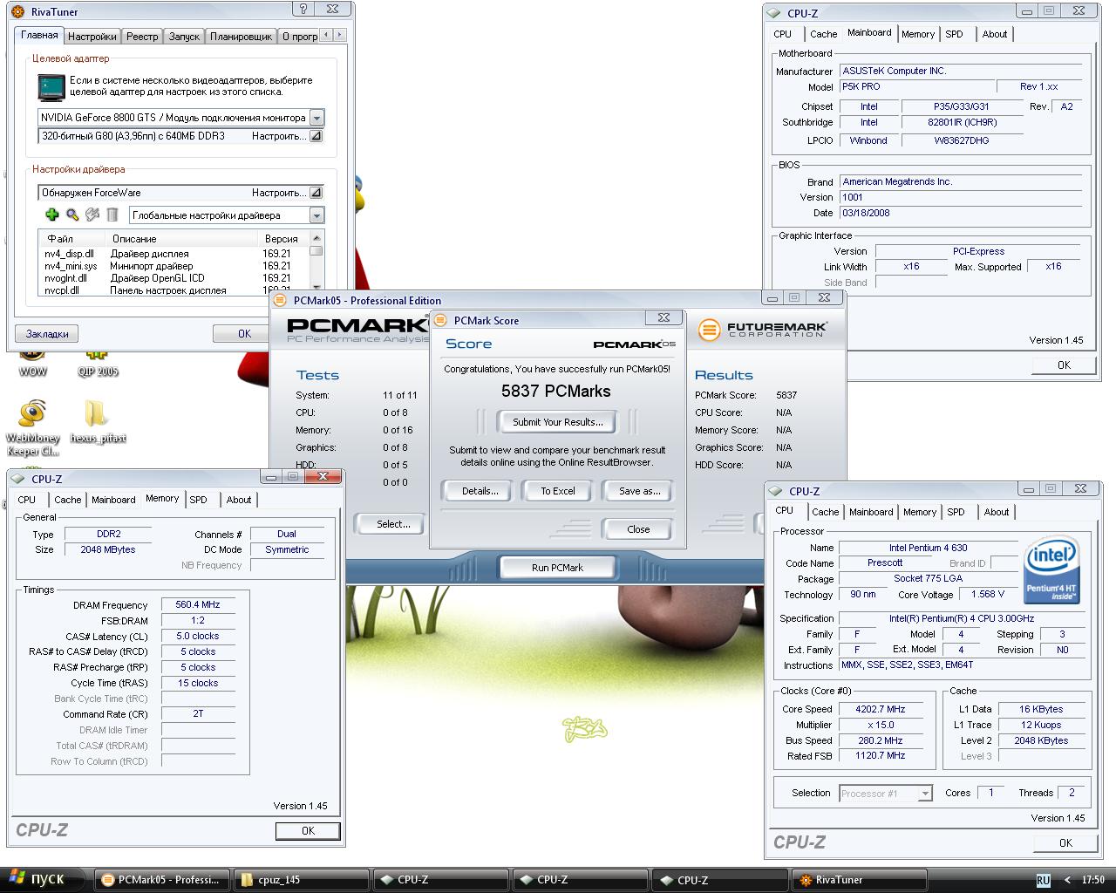Click the green plus add icon in RivaTuner

click(x=51, y=215)
